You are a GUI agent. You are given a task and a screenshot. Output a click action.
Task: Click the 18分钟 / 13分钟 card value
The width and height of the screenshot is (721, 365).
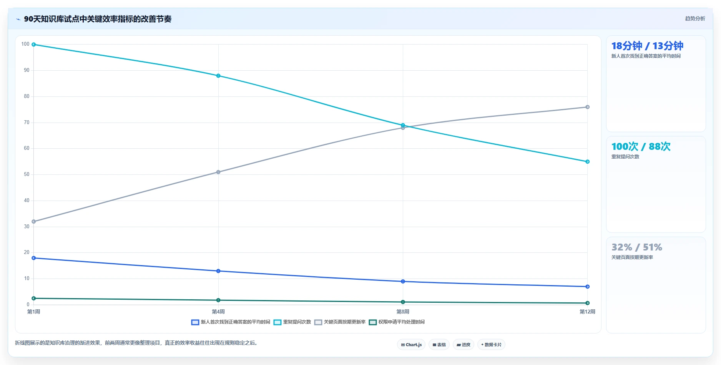[647, 46]
